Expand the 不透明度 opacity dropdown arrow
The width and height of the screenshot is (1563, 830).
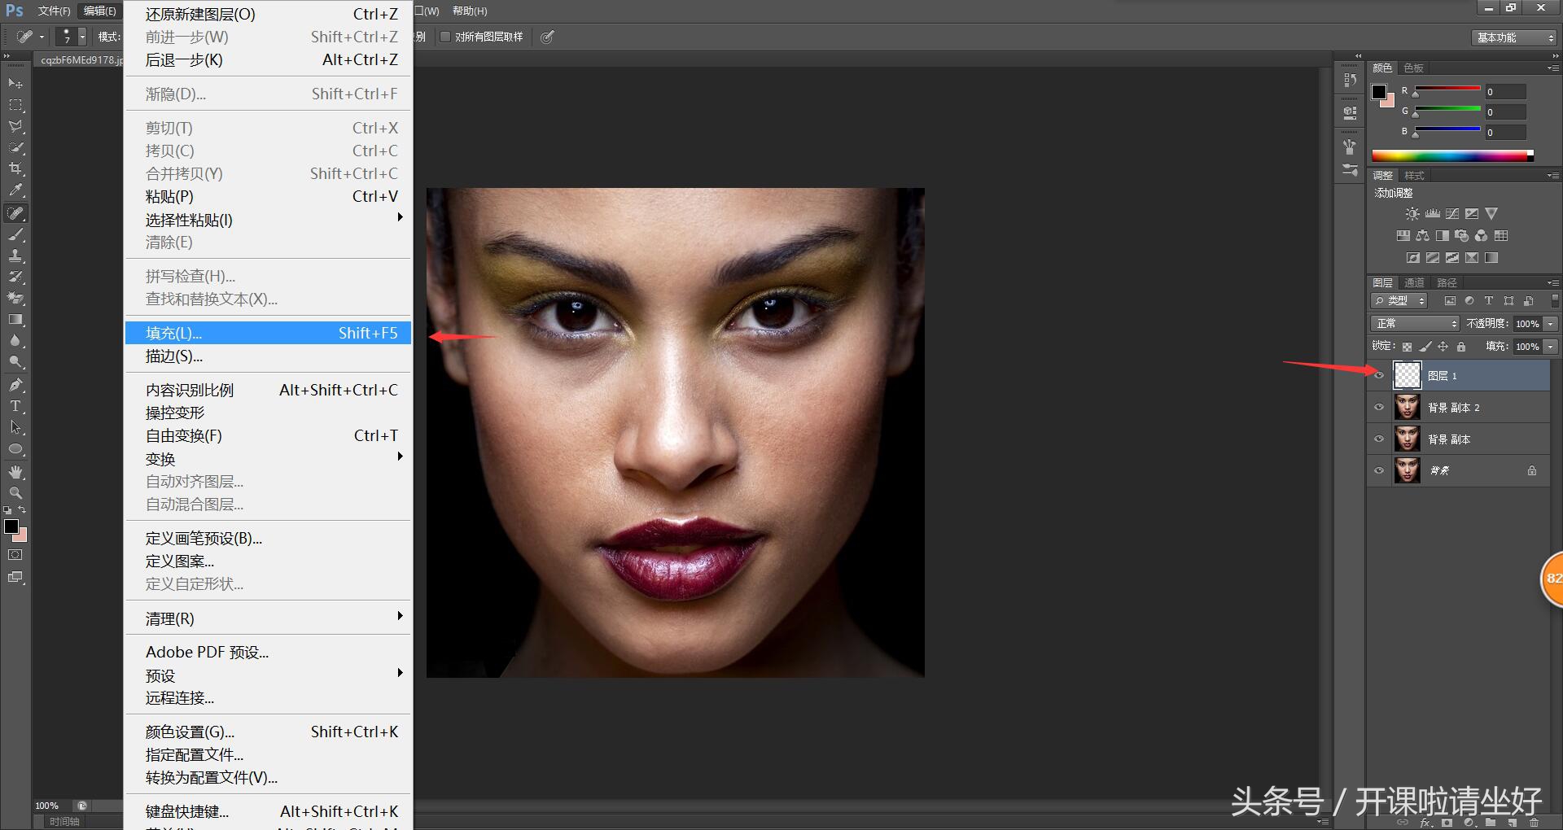(1551, 324)
